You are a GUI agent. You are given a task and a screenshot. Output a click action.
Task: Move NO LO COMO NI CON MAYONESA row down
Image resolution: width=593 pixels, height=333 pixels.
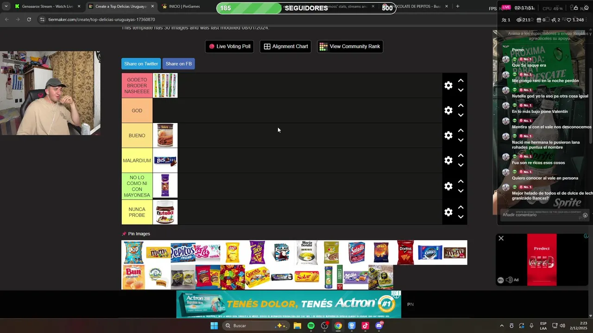pyautogui.click(x=461, y=191)
